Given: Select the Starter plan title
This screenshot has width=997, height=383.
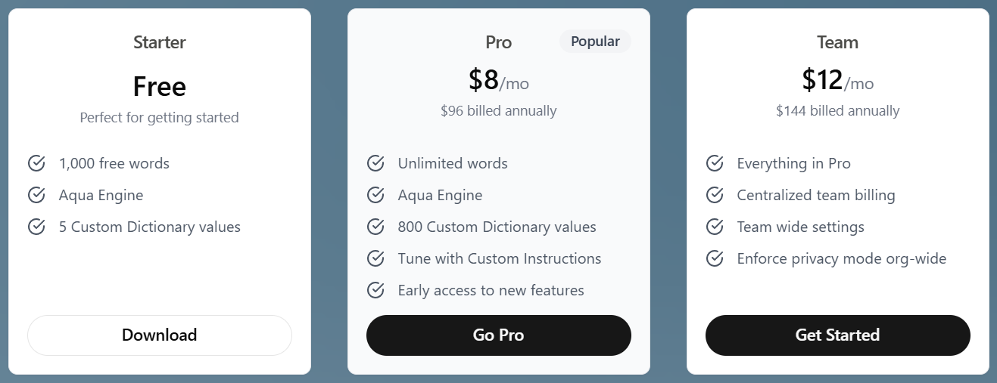Looking at the screenshot, I should coord(160,42).
